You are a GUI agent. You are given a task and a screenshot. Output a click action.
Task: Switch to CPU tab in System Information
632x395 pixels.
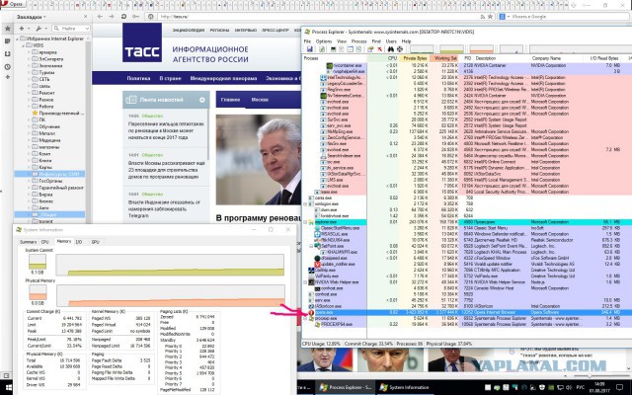coord(45,242)
